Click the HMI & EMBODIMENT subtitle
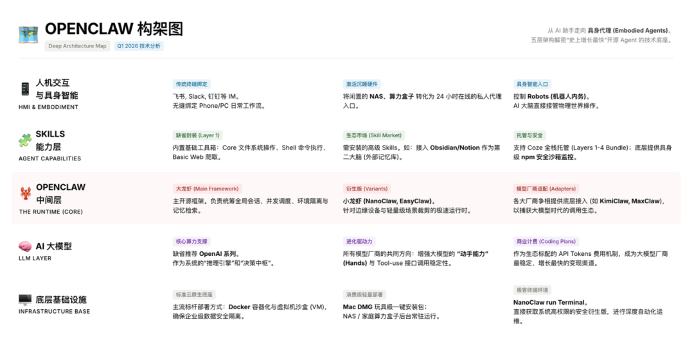694x338 pixels. [x=49, y=107]
